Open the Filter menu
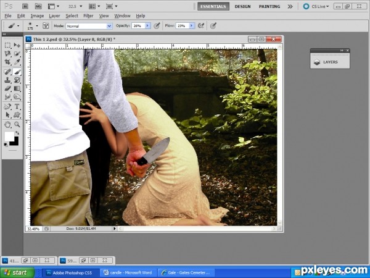Viewport: 370px width, 278px height. tap(88, 16)
